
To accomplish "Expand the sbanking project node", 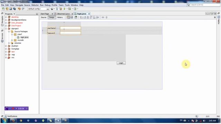I will (6, 17).
